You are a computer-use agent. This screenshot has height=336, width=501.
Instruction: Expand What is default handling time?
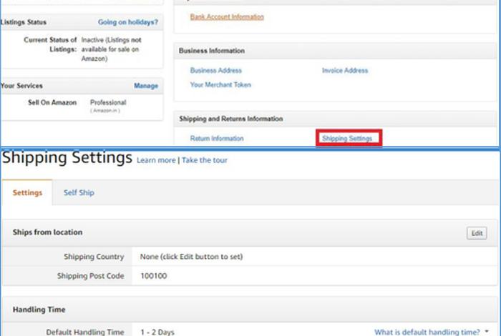click(427, 332)
